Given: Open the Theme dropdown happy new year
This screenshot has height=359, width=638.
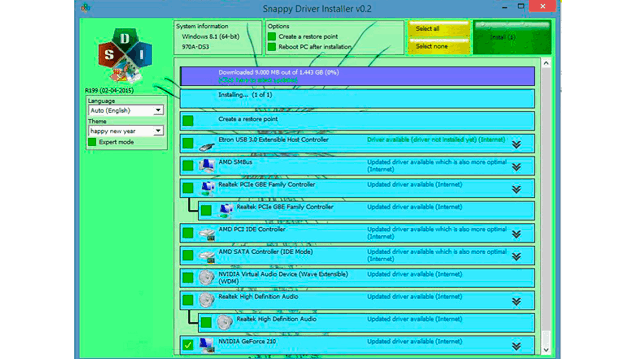Looking at the screenshot, I should tap(126, 131).
